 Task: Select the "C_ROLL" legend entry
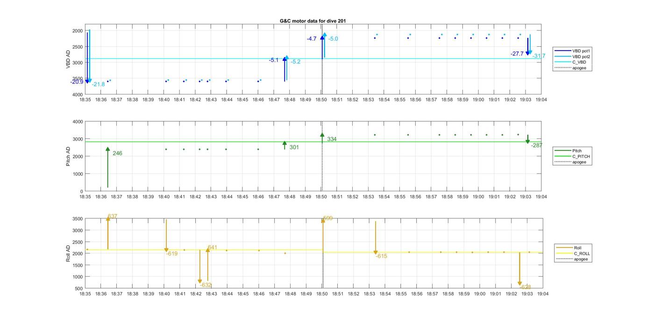pyautogui.click(x=573, y=253)
